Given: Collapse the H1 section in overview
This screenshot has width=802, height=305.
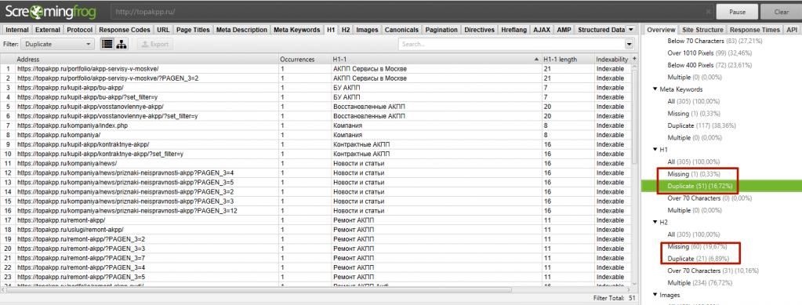Looking at the screenshot, I should [x=655, y=150].
